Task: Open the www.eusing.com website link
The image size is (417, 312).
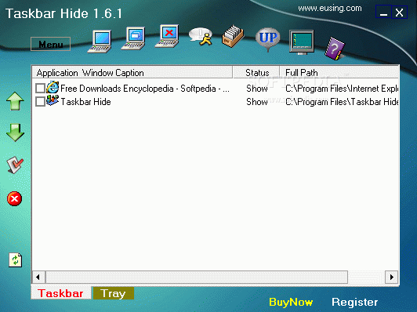Action: (330, 9)
